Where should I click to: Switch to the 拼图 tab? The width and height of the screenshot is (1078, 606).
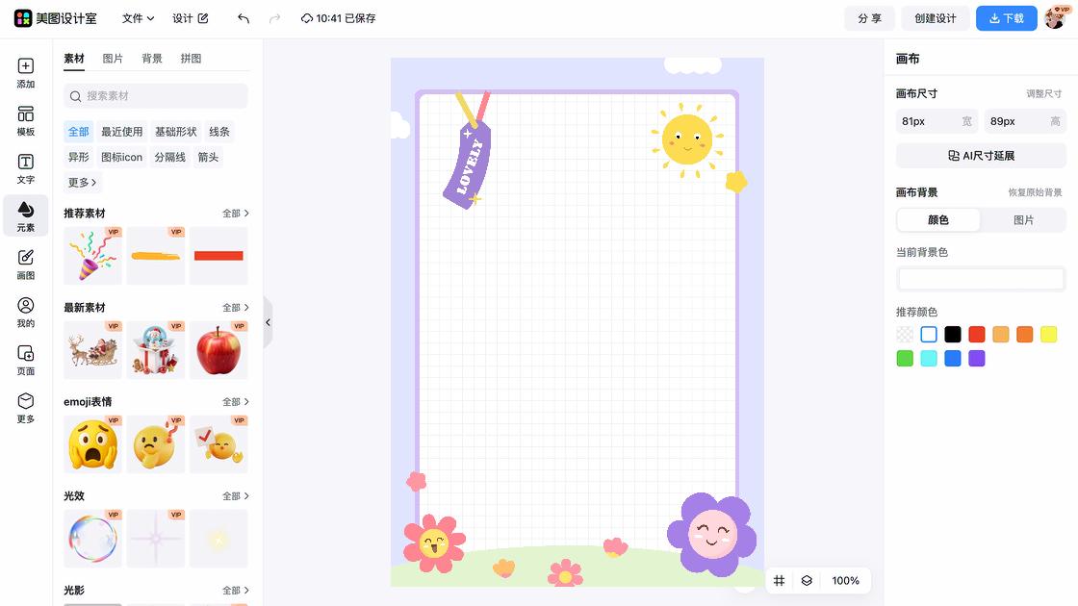coord(191,59)
